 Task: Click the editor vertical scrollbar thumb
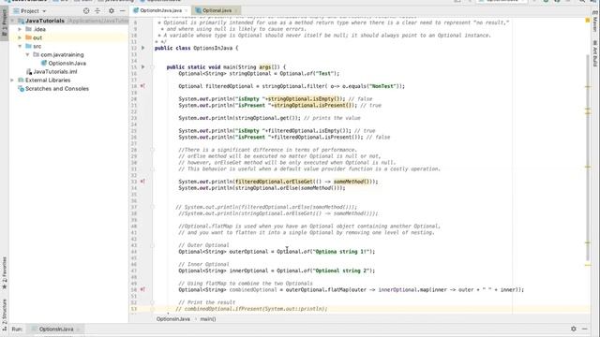pos(588,157)
